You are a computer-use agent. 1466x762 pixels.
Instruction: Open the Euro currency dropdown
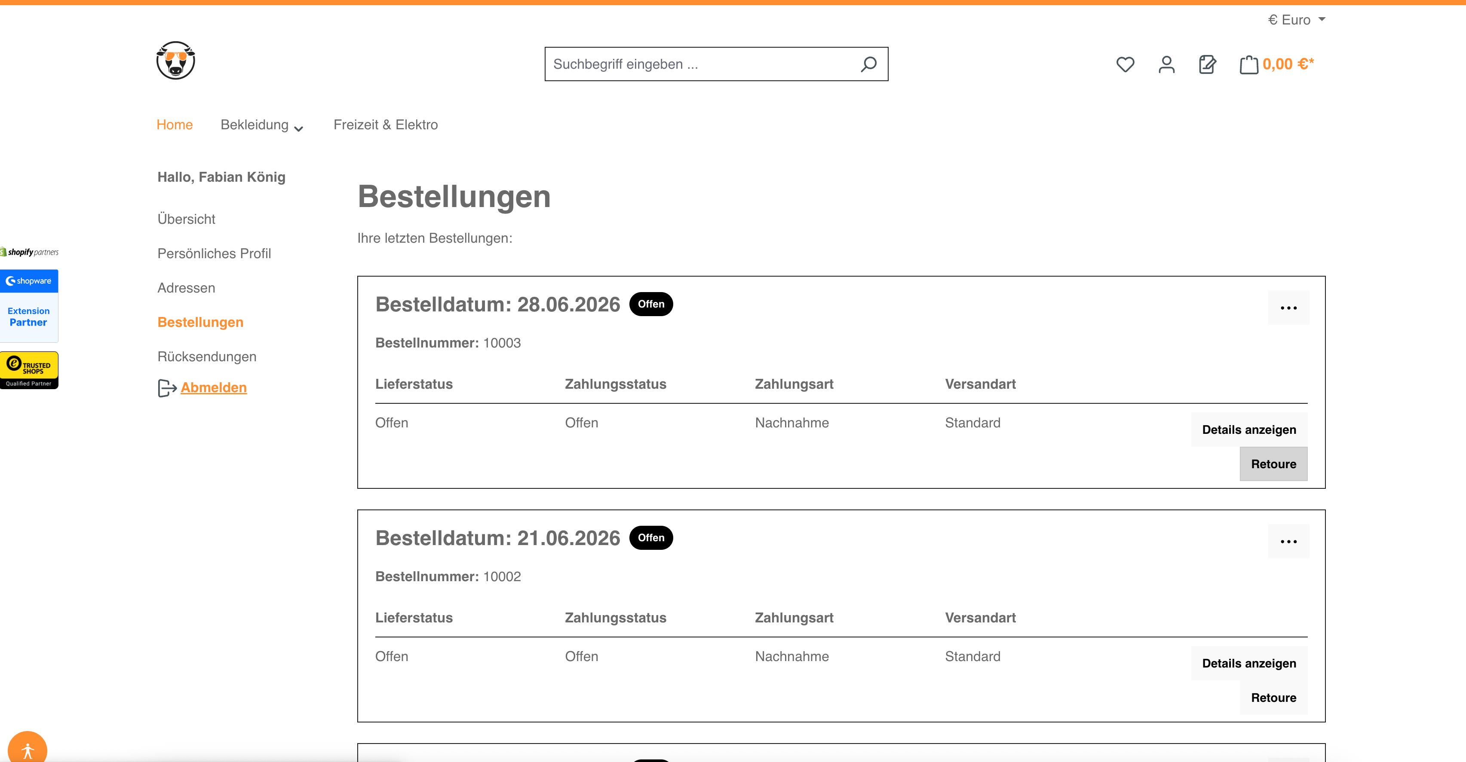tap(1297, 20)
